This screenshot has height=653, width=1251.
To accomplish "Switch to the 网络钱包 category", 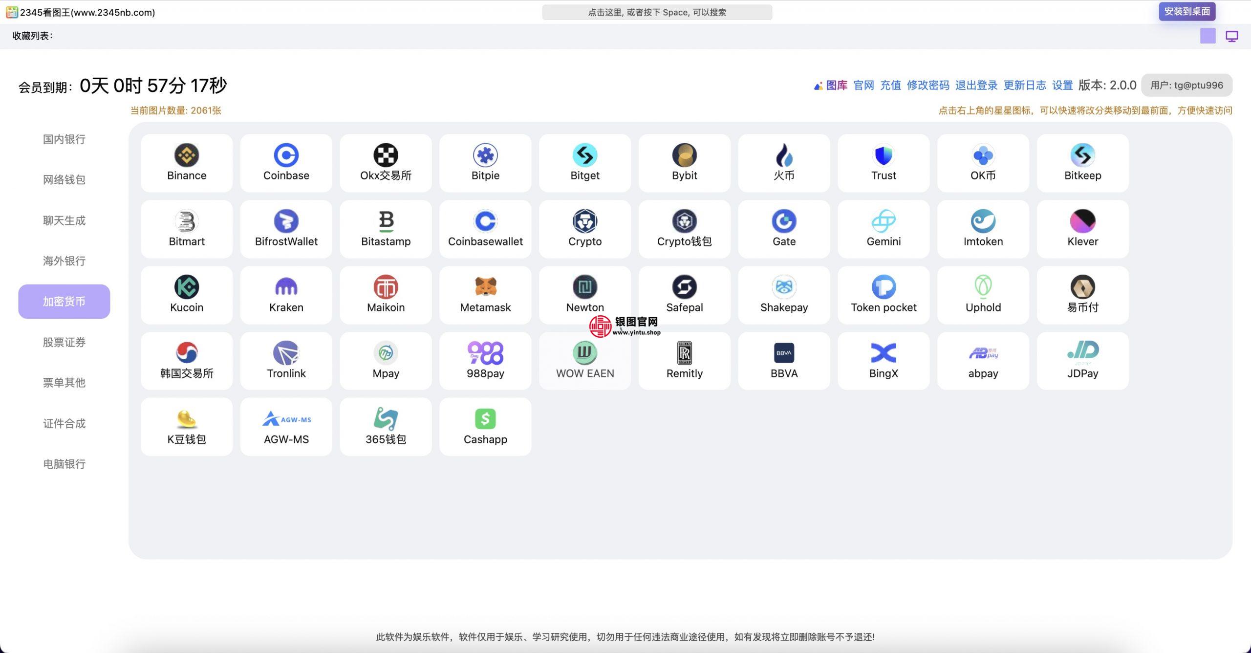I will [64, 180].
